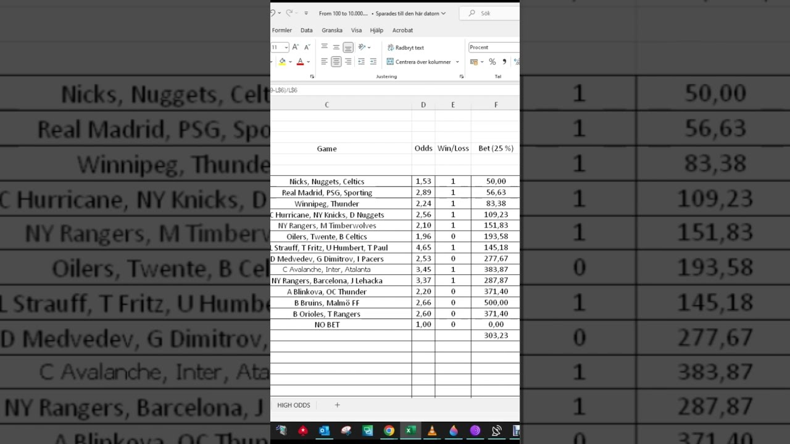Open the colorful droplet taskbar icon
Image resolution: width=790 pixels, height=444 pixels.
pyautogui.click(x=454, y=431)
